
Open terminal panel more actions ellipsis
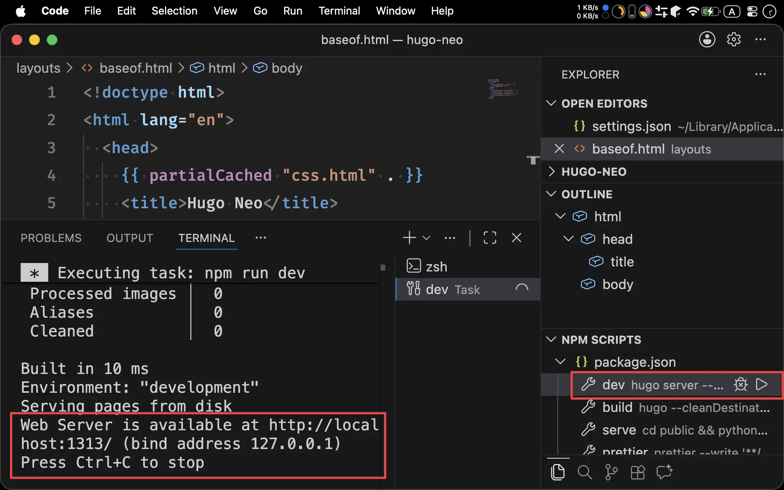450,238
